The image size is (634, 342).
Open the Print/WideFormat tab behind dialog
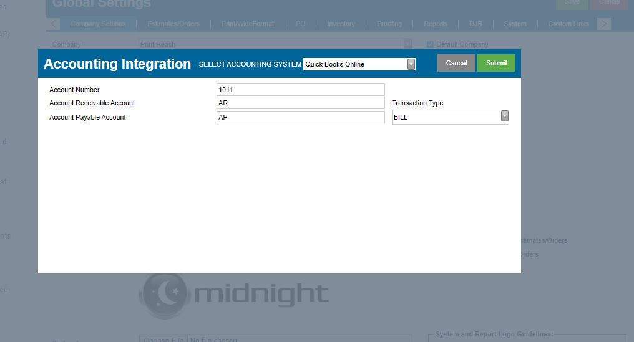(248, 24)
